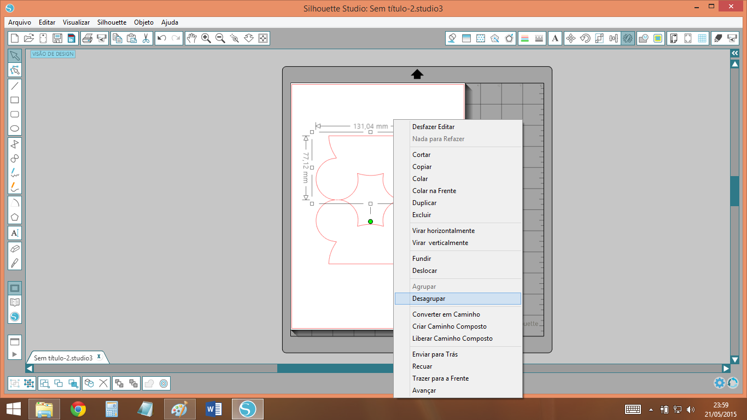The height and width of the screenshot is (420, 747).
Task: Choose Desfazer Editar in context menu
Action: pos(458,127)
